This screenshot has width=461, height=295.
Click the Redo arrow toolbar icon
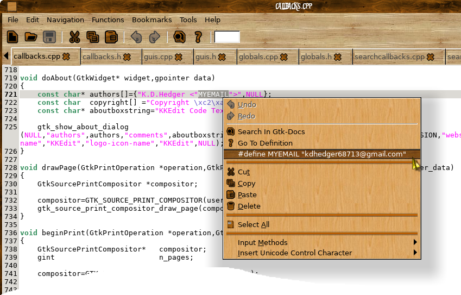tap(155, 37)
